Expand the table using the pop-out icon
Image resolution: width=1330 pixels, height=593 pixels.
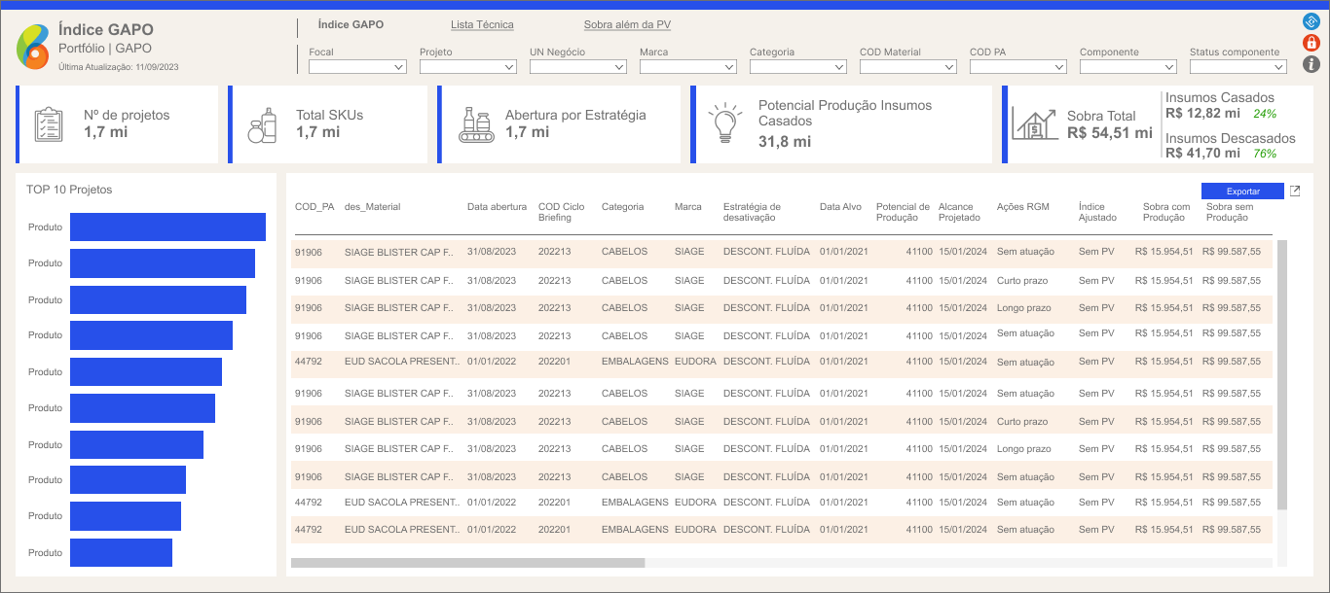click(x=1294, y=192)
